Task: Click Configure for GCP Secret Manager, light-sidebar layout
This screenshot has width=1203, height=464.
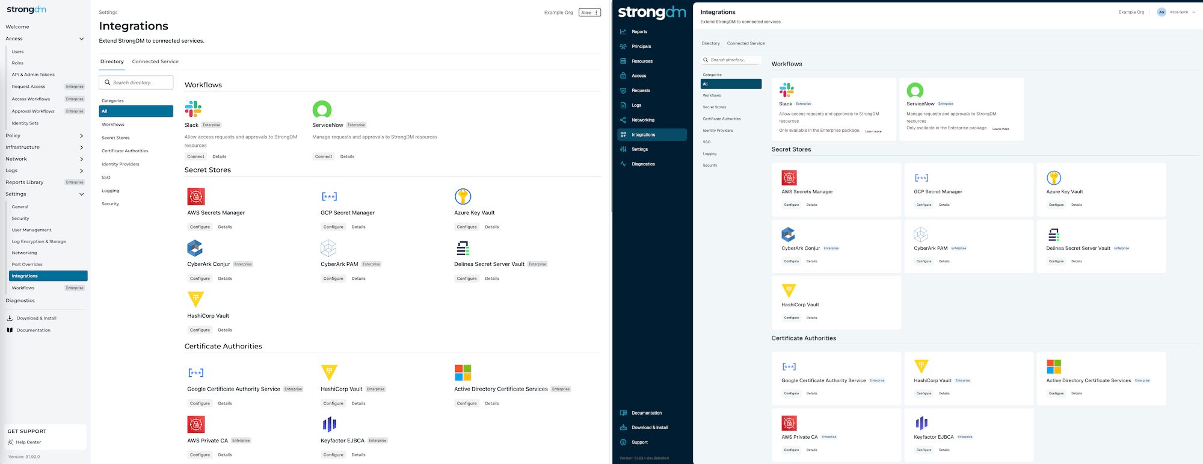Action: 333,227
